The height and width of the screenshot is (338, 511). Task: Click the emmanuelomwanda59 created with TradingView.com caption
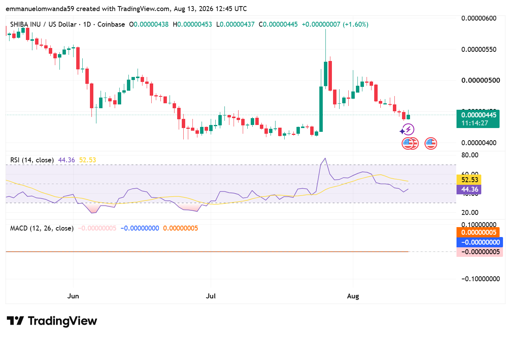pos(126,8)
